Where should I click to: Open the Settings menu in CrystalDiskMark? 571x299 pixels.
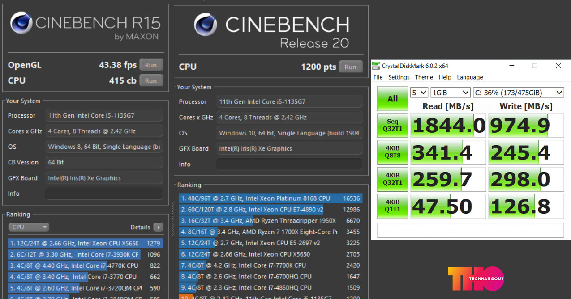coord(399,77)
